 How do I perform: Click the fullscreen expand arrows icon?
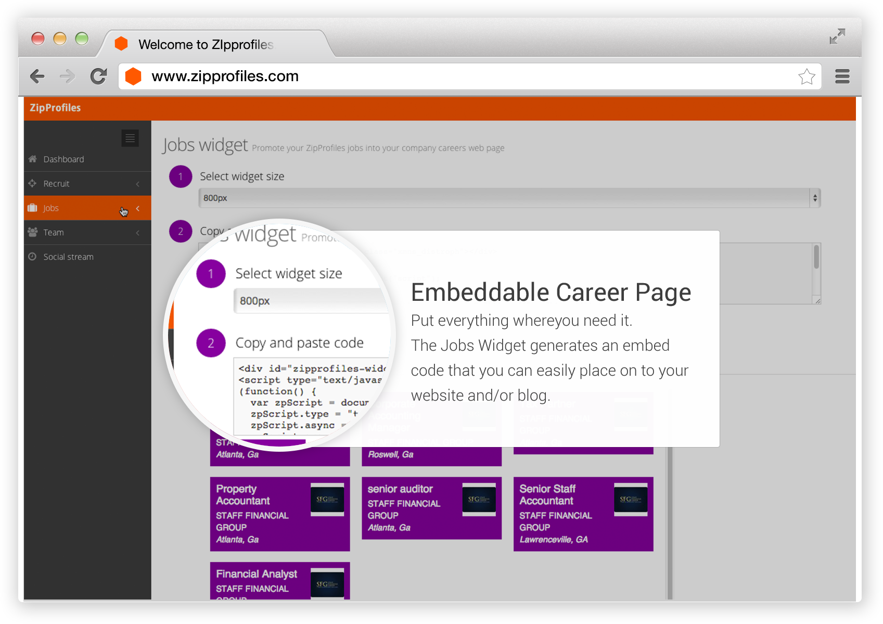pos(838,36)
